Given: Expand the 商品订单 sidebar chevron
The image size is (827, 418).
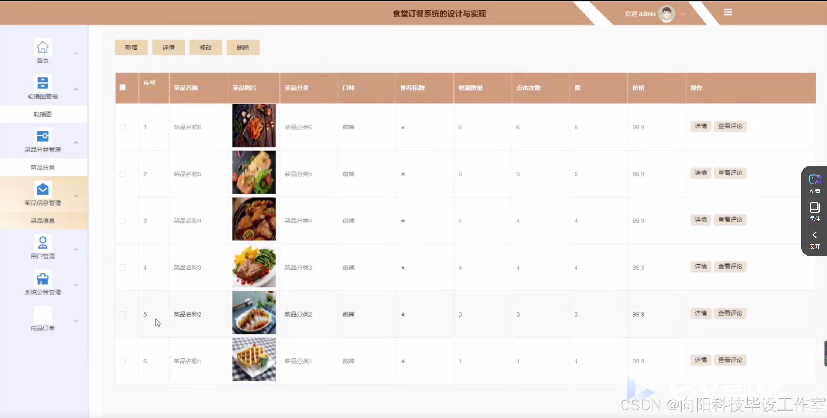Looking at the screenshot, I should click(x=76, y=321).
